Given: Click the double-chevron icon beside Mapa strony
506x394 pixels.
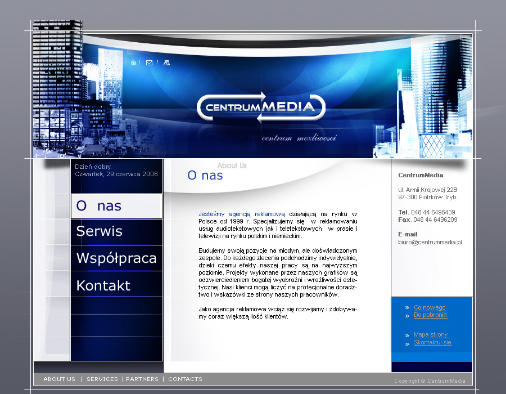Looking at the screenshot, I should (x=406, y=334).
